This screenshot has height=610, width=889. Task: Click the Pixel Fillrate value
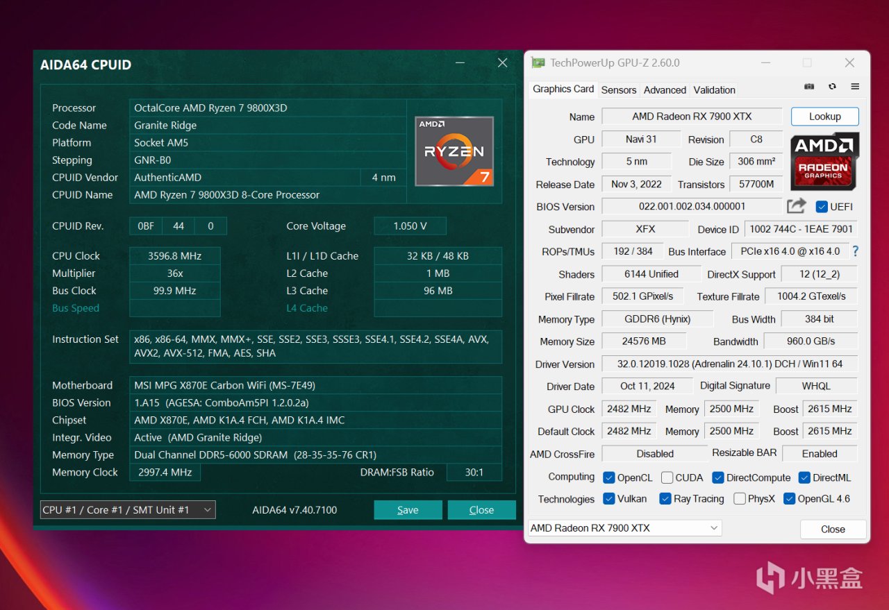tap(642, 296)
